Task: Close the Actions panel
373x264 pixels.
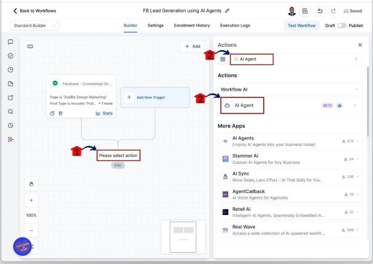Action: click(360, 45)
